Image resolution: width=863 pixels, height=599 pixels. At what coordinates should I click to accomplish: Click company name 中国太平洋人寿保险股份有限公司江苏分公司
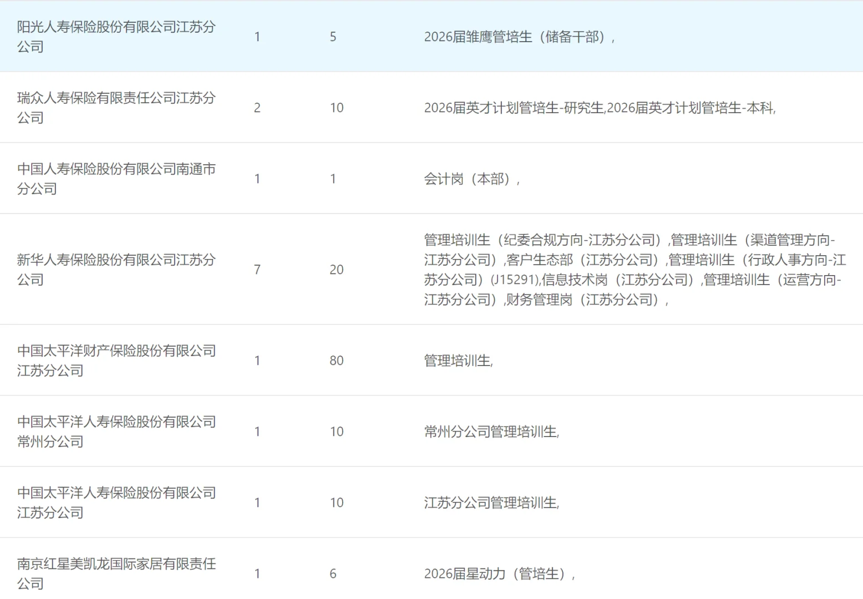[x=116, y=502]
